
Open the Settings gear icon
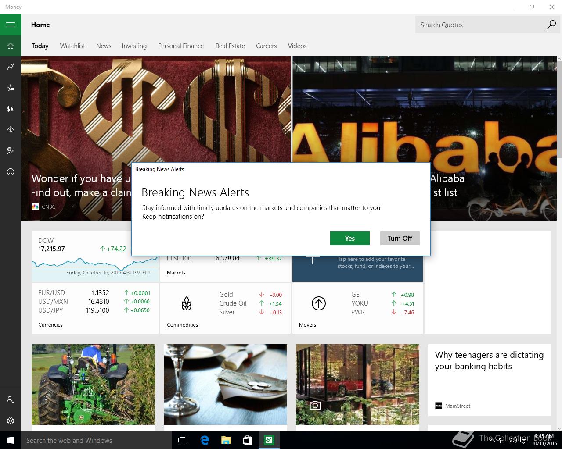[11, 420]
